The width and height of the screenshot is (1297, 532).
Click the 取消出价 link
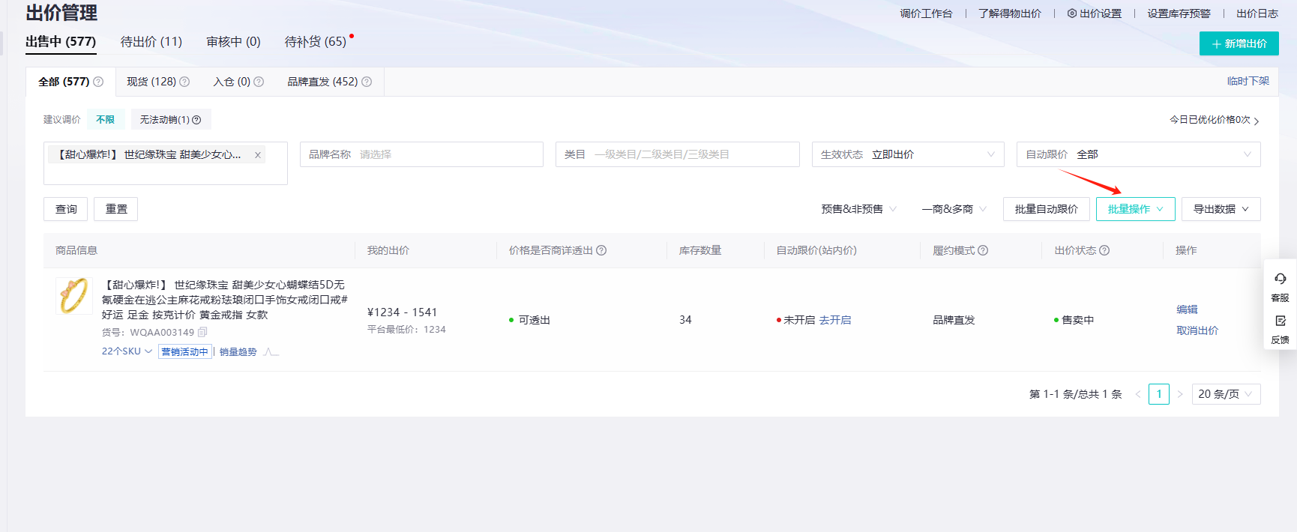[1197, 330]
